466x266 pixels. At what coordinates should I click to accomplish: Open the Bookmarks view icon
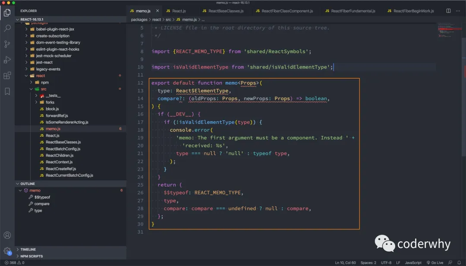pyautogui.click(x=7, y=91)
